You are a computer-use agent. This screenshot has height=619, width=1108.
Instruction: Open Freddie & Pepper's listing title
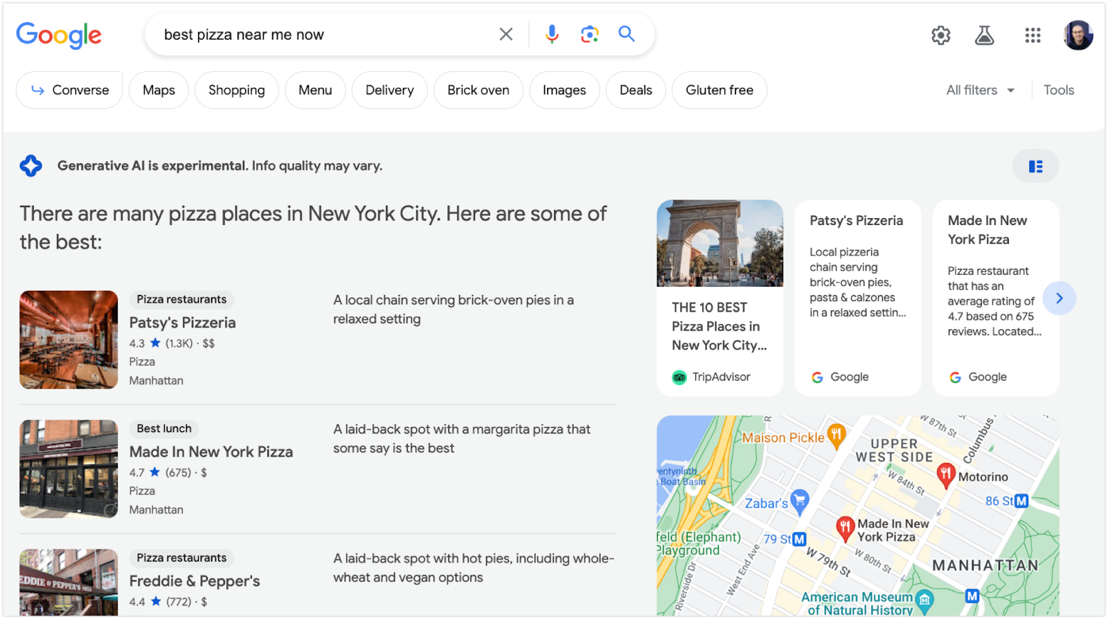[195, 581]
